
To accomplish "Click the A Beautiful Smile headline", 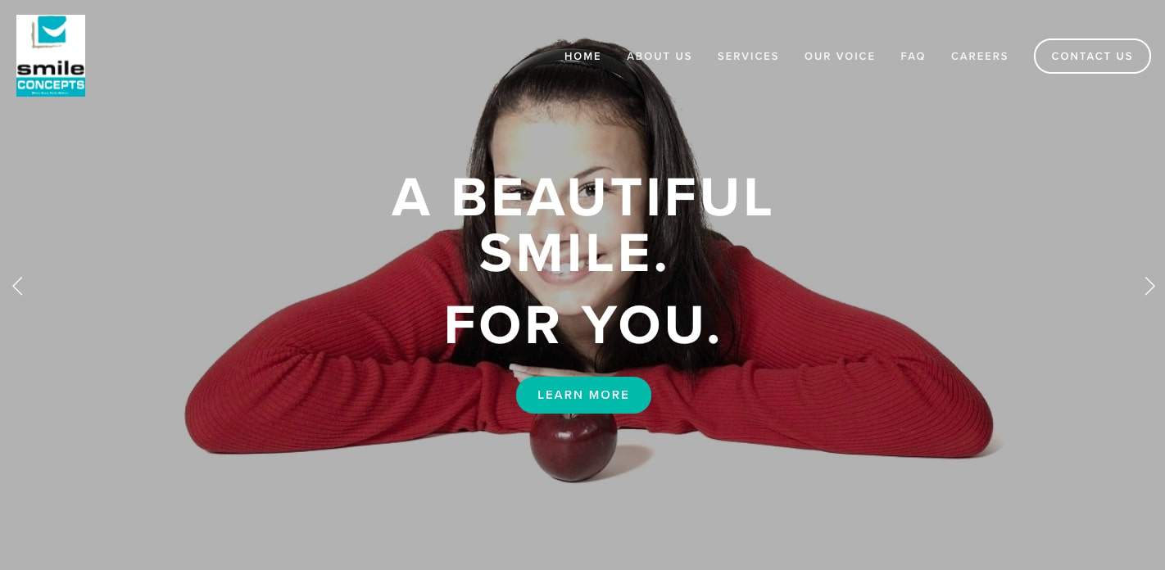I will point(582,224).
